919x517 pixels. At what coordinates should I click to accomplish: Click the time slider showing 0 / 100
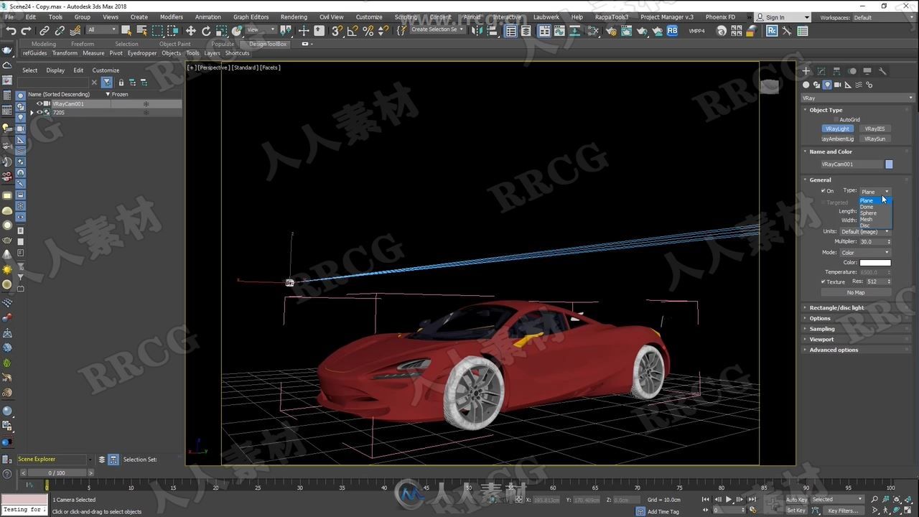click(57, 473)
